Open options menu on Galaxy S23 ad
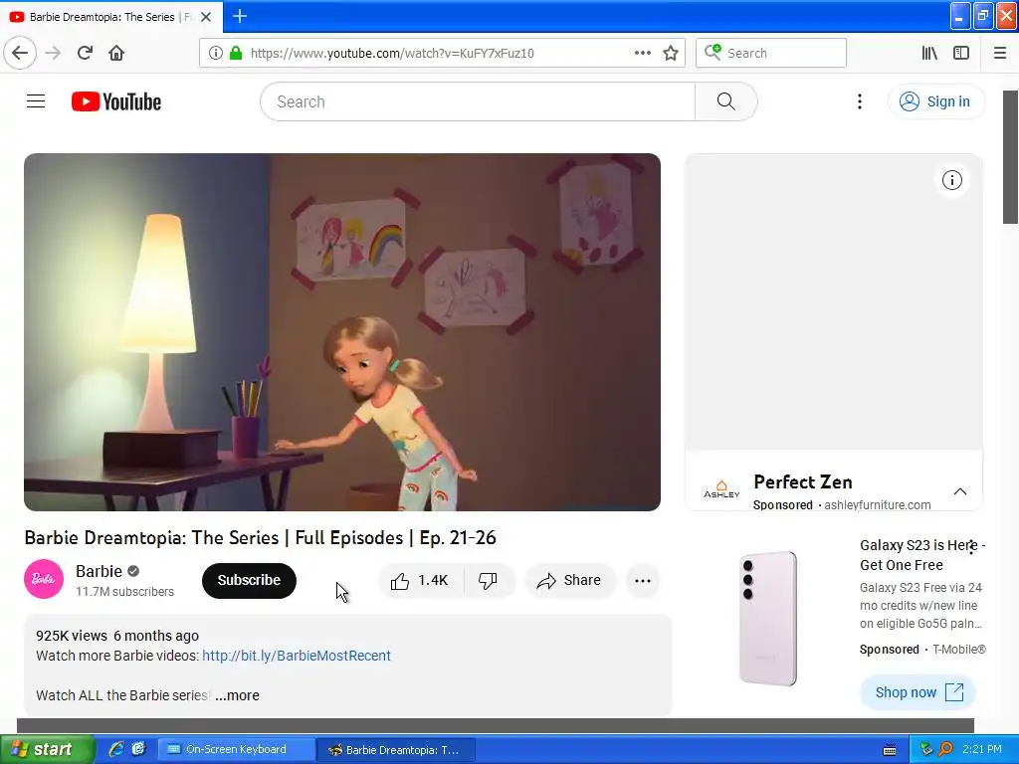The image size is (1019, 764). pos(971,547)
